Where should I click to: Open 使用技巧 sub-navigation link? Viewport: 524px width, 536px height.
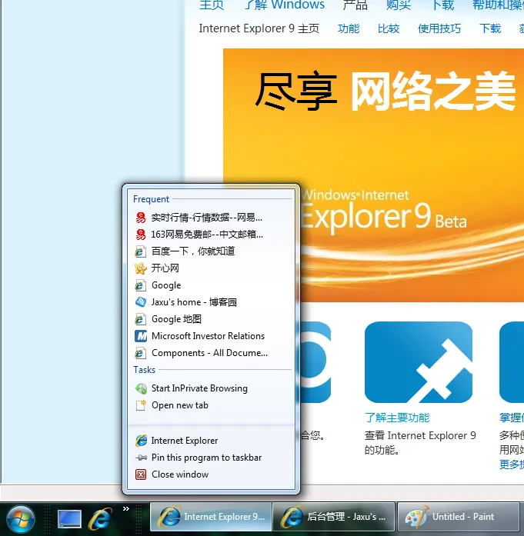(439, 28)
